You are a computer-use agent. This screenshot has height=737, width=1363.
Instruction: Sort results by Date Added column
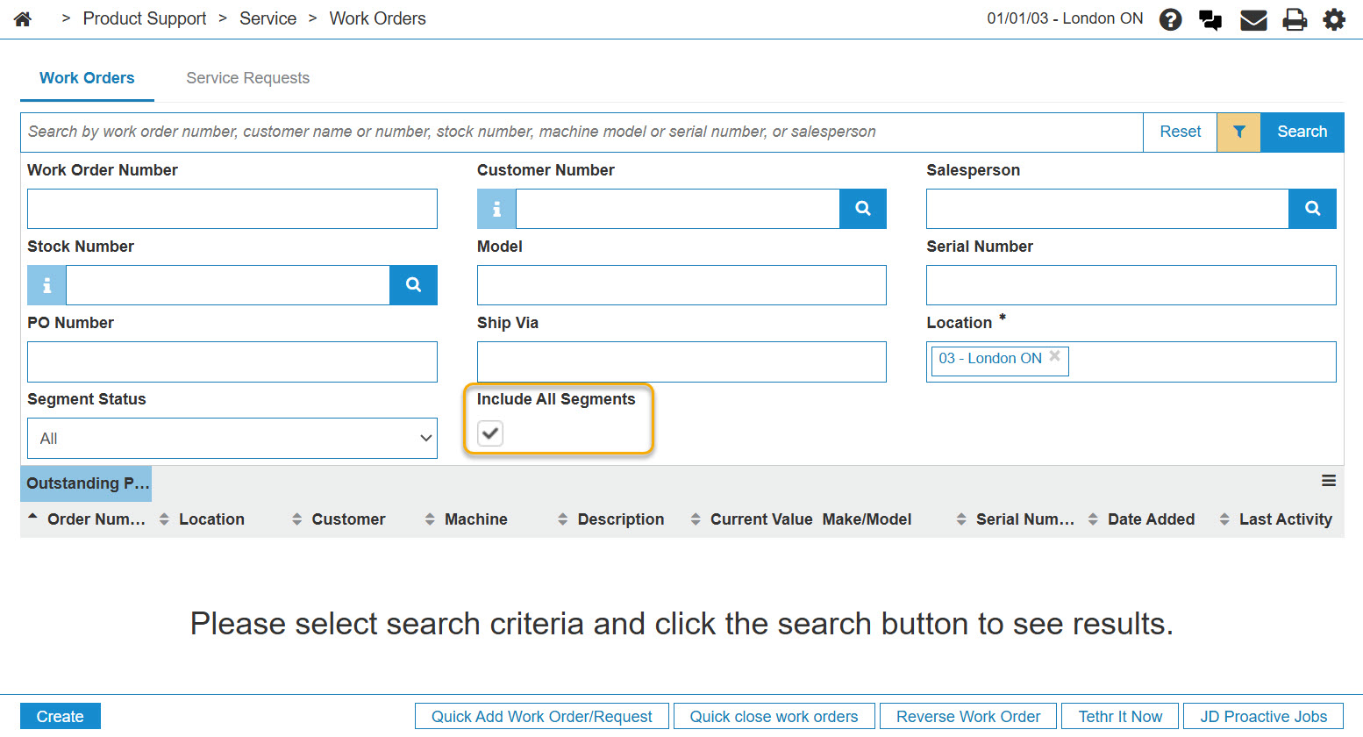coord(1150,519)
